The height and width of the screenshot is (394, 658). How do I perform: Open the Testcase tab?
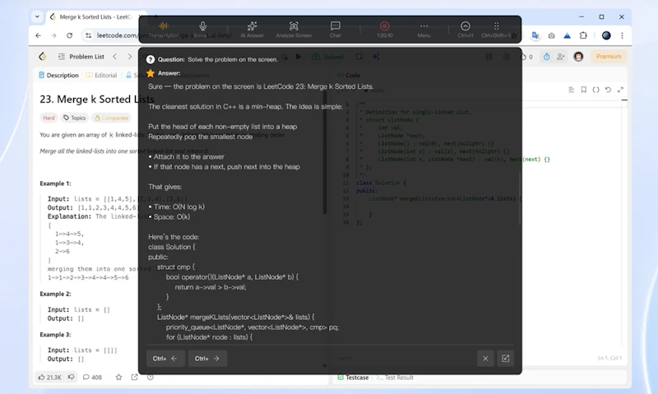click(x=353, y=378)
